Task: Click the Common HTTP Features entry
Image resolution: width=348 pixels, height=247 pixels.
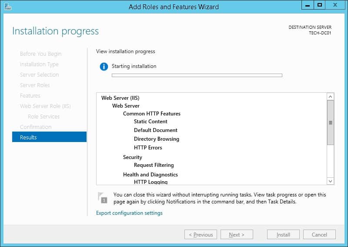Action: click(x=151, y=114)
